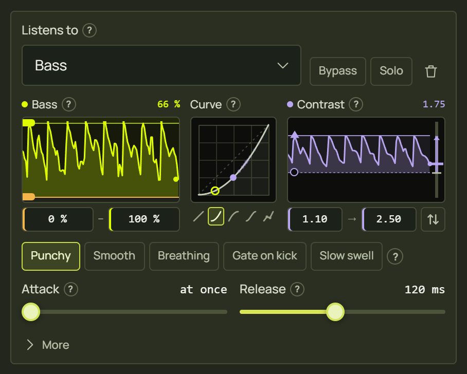Toggle the Solo button
Image resolution: width=467 pixels, height=374 pixels.
391,71
